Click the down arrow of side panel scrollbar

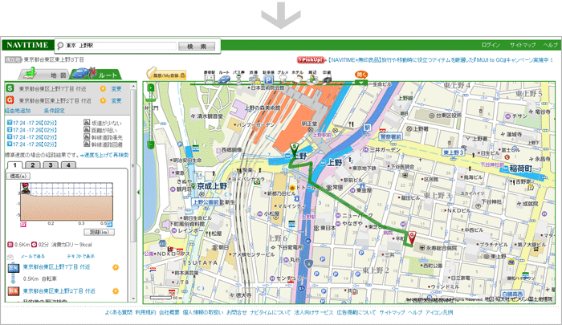coord(134,299)
